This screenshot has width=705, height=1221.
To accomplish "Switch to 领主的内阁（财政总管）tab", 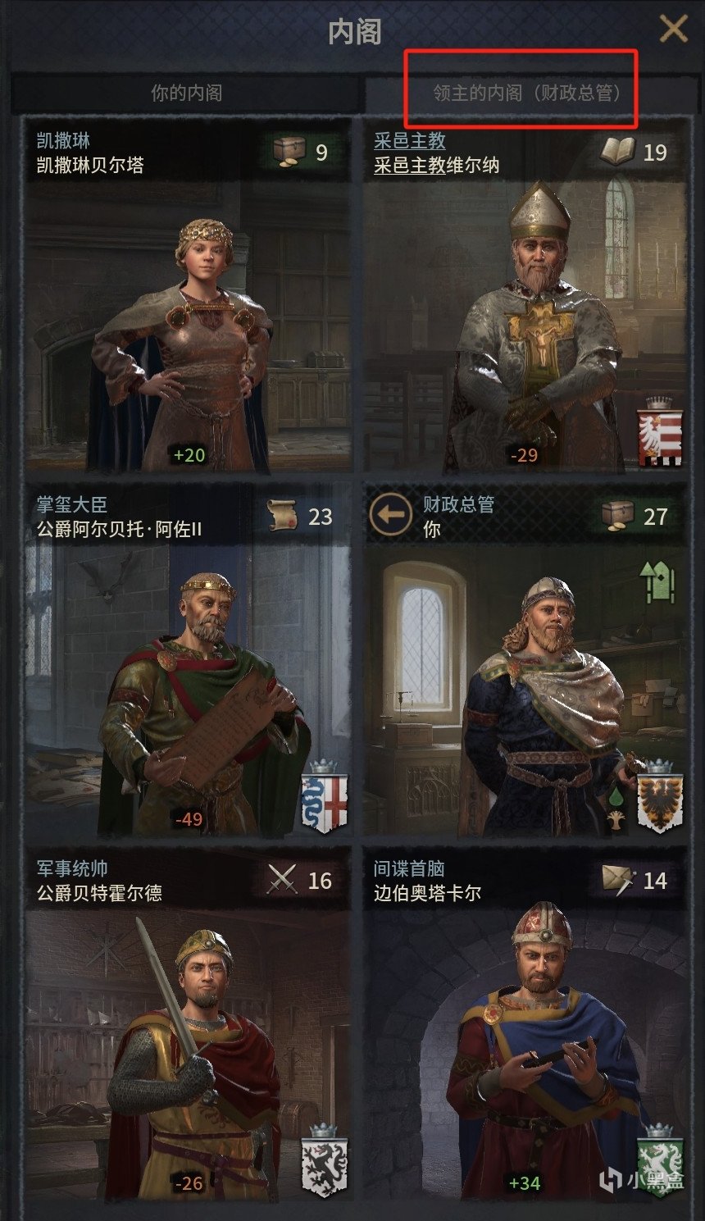I will [x=526, y=93].
